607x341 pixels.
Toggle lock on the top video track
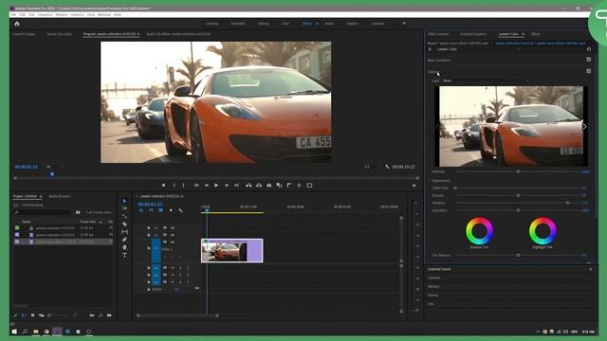coord(149,227)
